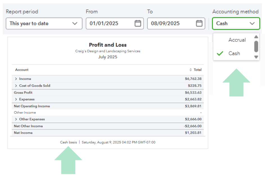Click the Cash basis label below the report

point(68,142)
